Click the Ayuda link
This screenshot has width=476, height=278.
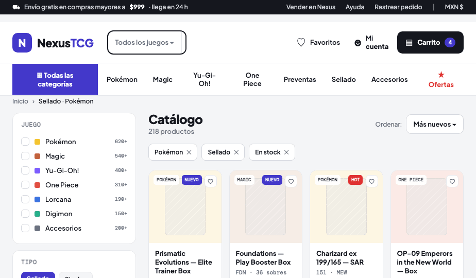tap(355, 7)
